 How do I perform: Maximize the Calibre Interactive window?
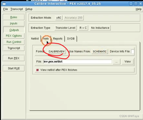(x=136, y=4)
